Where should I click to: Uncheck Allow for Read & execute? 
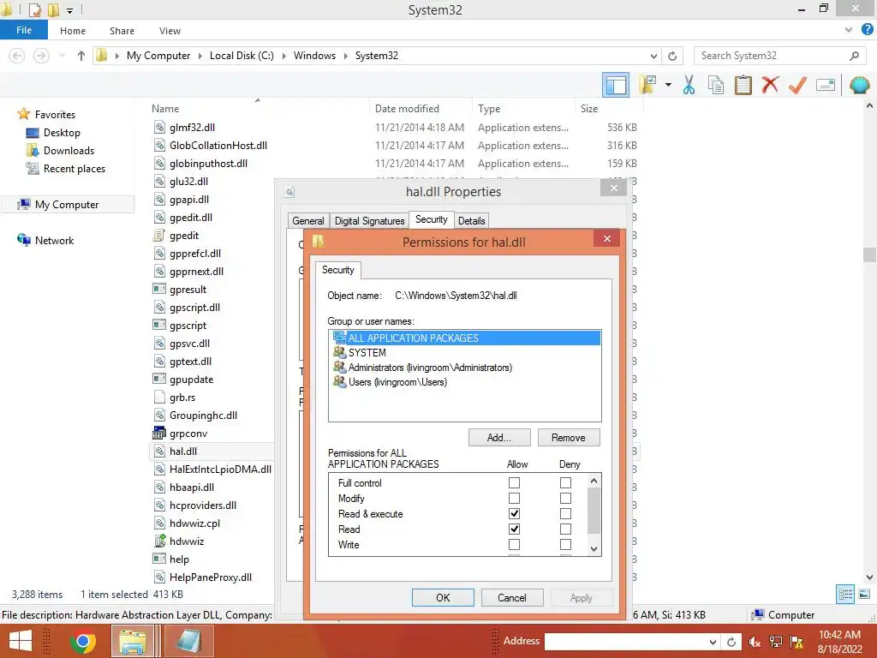point(514,513)
